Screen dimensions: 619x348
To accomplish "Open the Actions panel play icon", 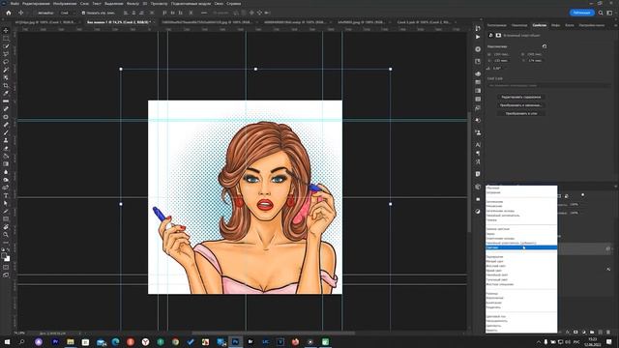I will (478, 37).
